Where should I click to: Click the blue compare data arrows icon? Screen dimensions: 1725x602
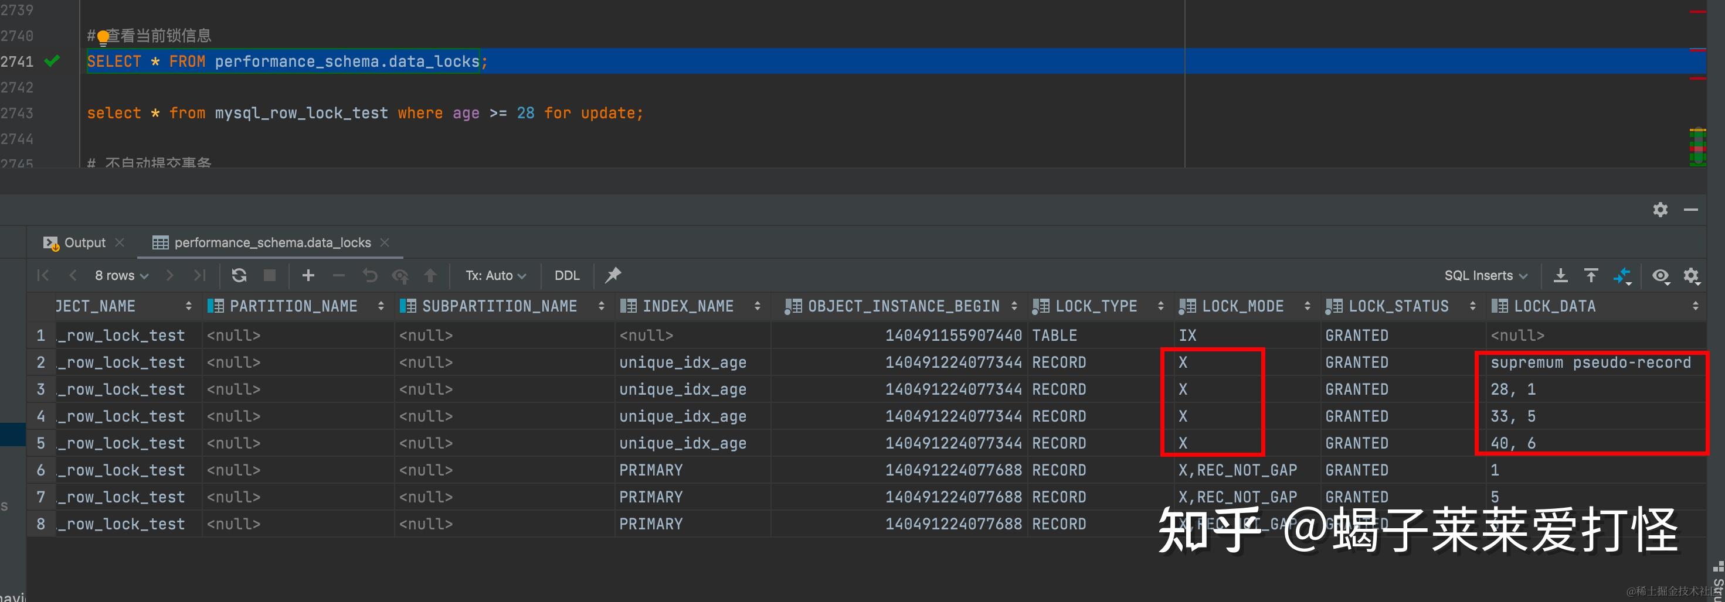pyautogui.click(x=1622, y=276)
